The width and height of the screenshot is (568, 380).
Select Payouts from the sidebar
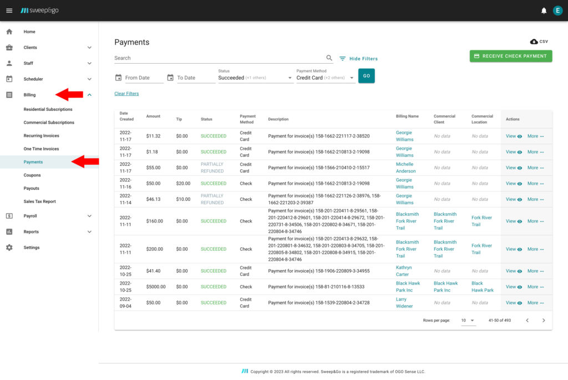click(31, 189)
